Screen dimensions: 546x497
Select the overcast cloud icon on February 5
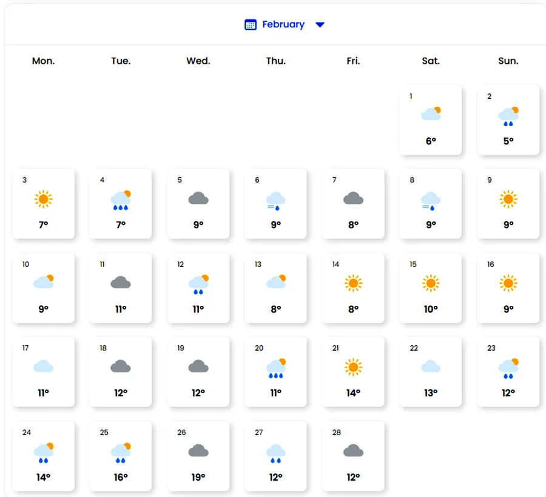pyautogui.click(x=198, y=198)
